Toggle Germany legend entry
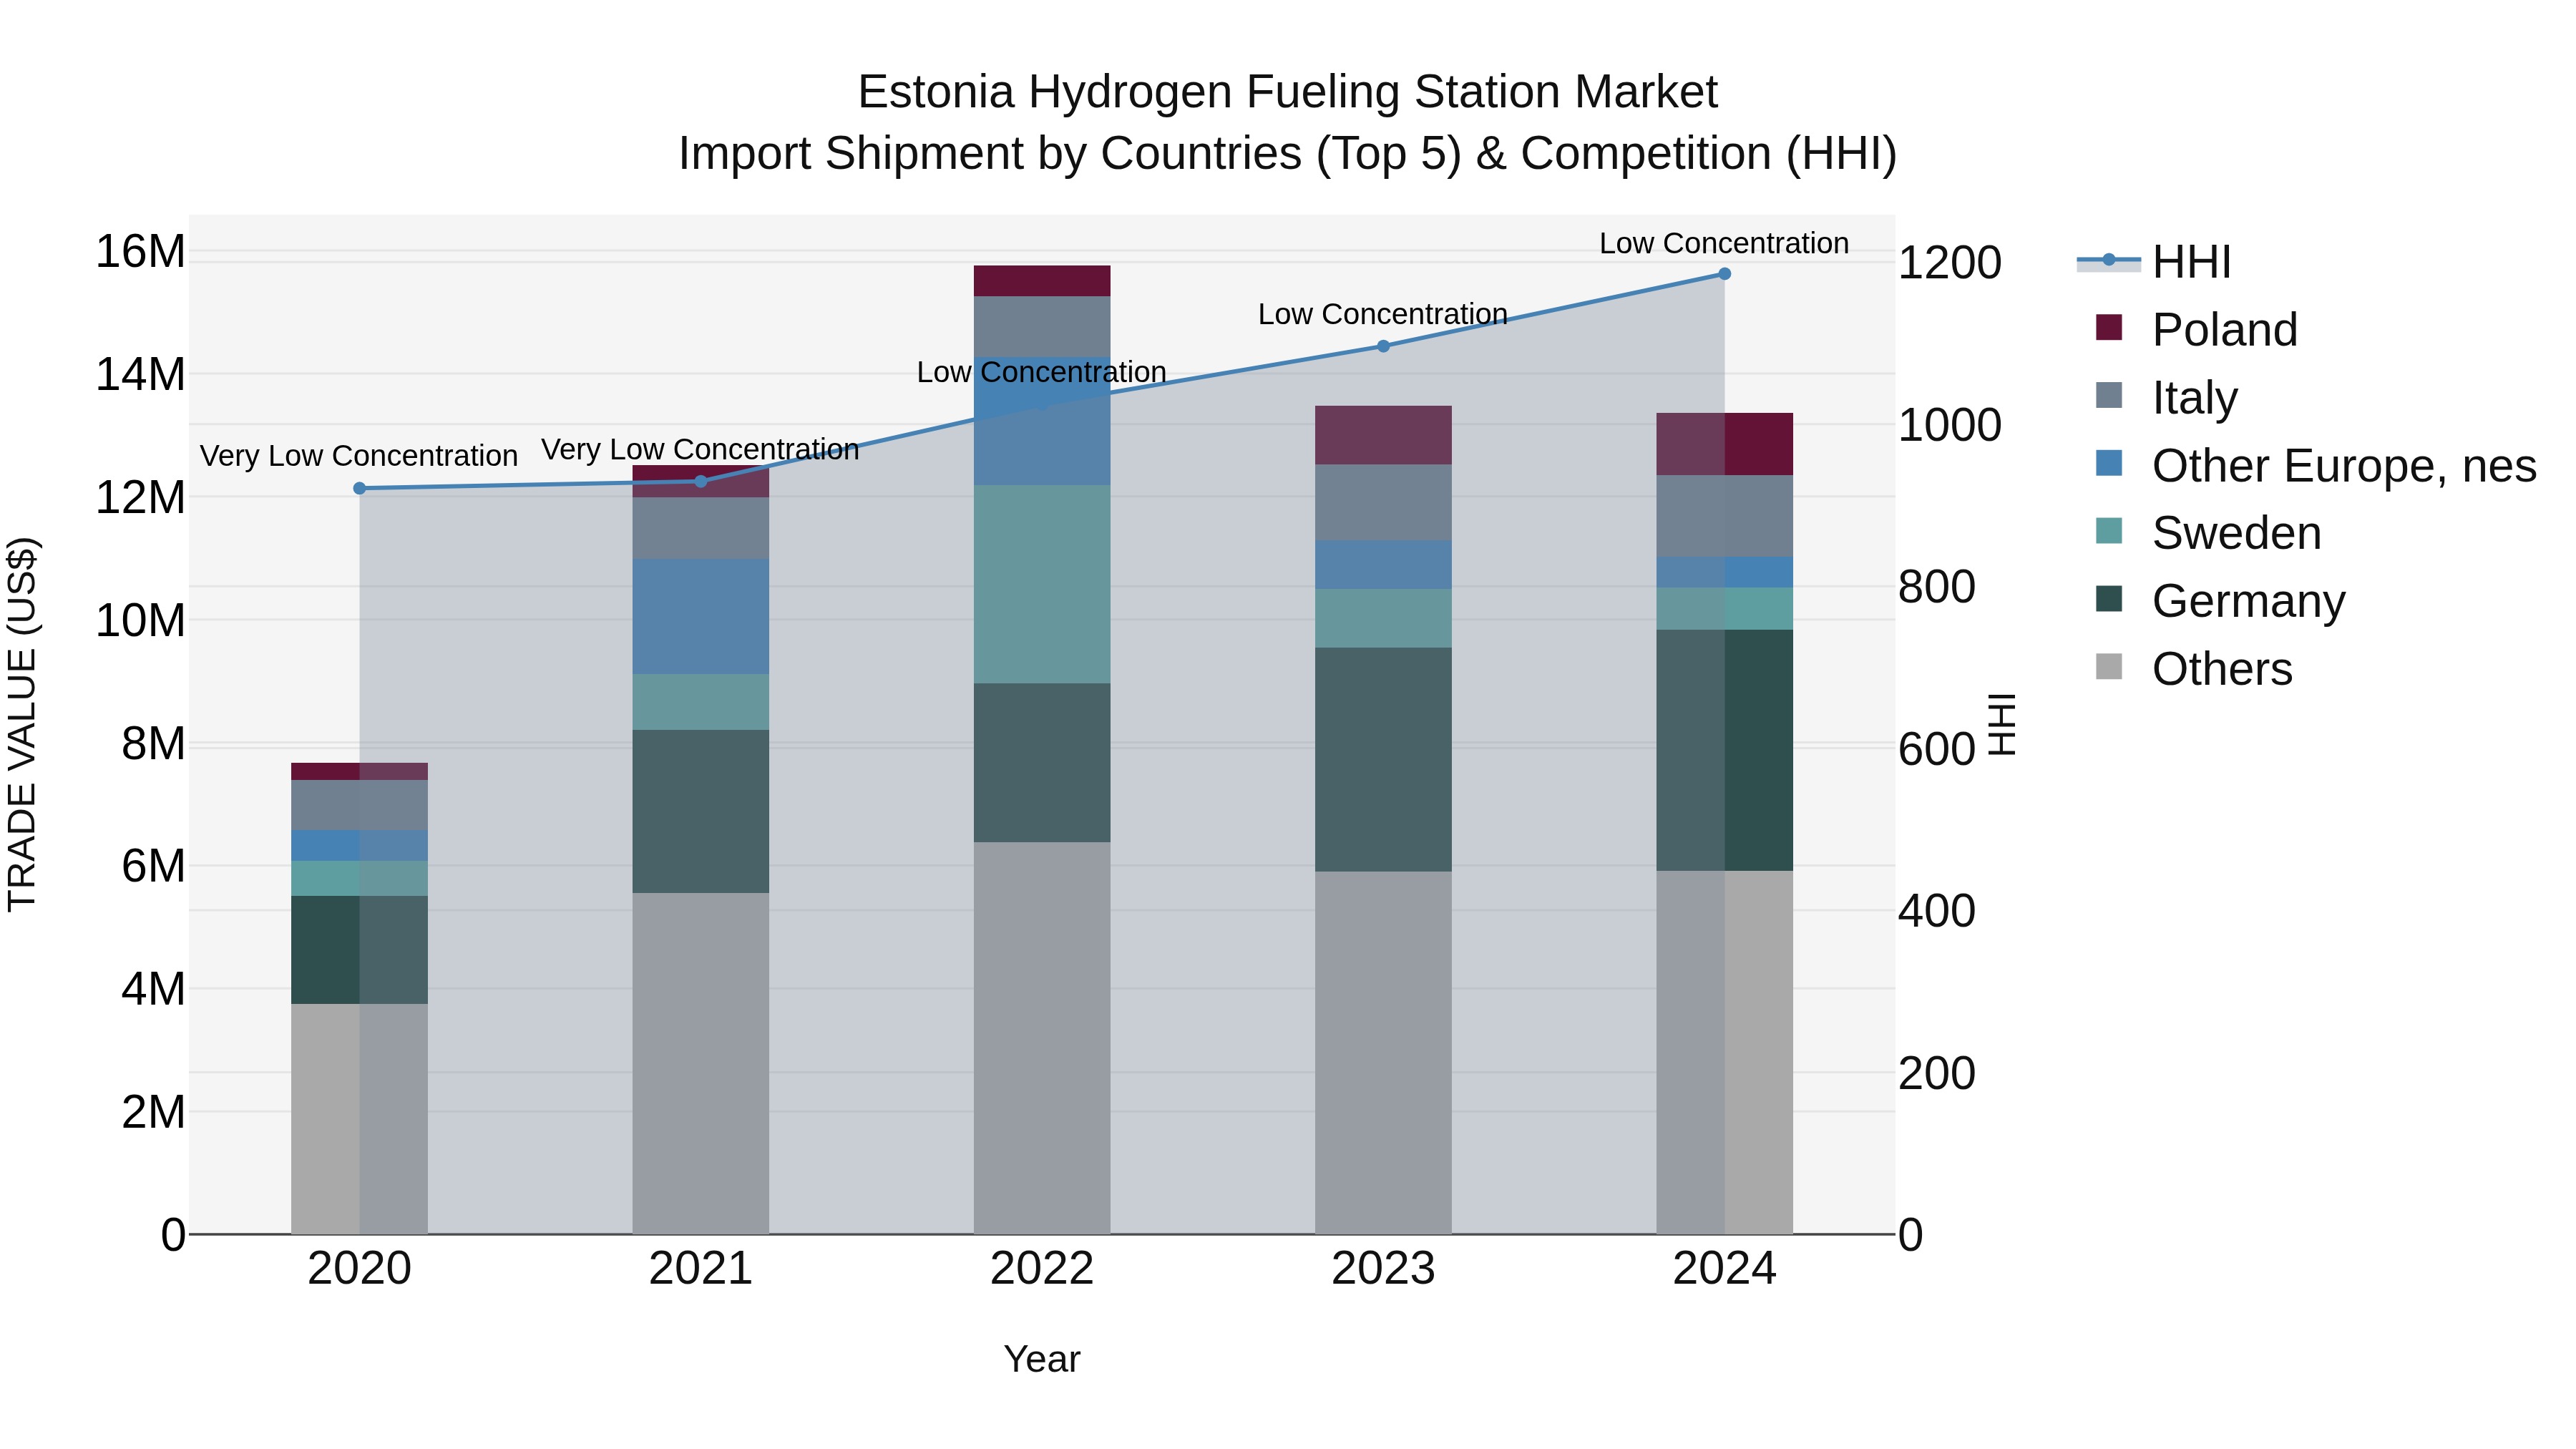The height and width of the screenshot is (1449, 2576). pyautogui.click(x=2220, y=600)
